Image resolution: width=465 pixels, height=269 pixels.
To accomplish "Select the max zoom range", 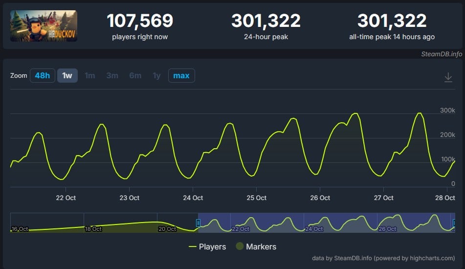I will [181, 76].
